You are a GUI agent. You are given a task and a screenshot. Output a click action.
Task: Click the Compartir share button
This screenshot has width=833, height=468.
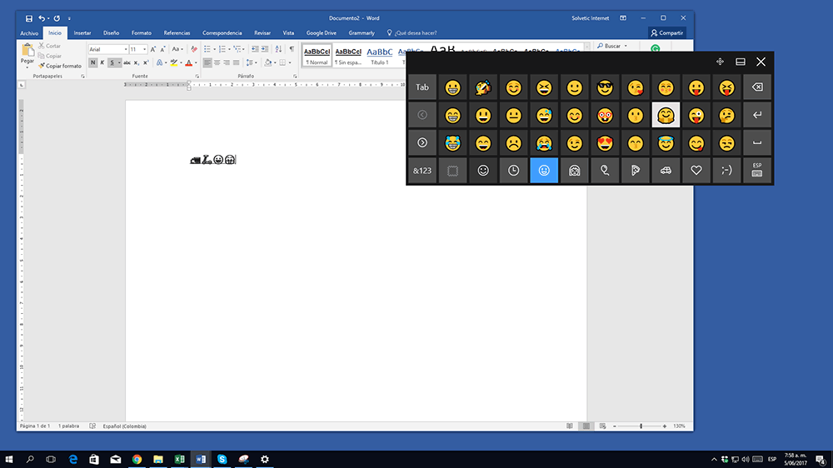666,33
